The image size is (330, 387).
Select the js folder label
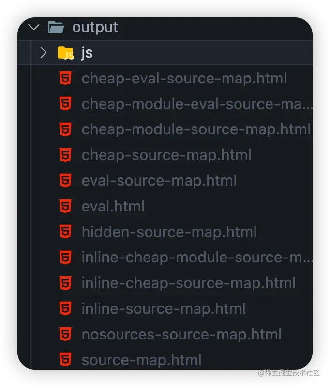click(x=87, y=53)
